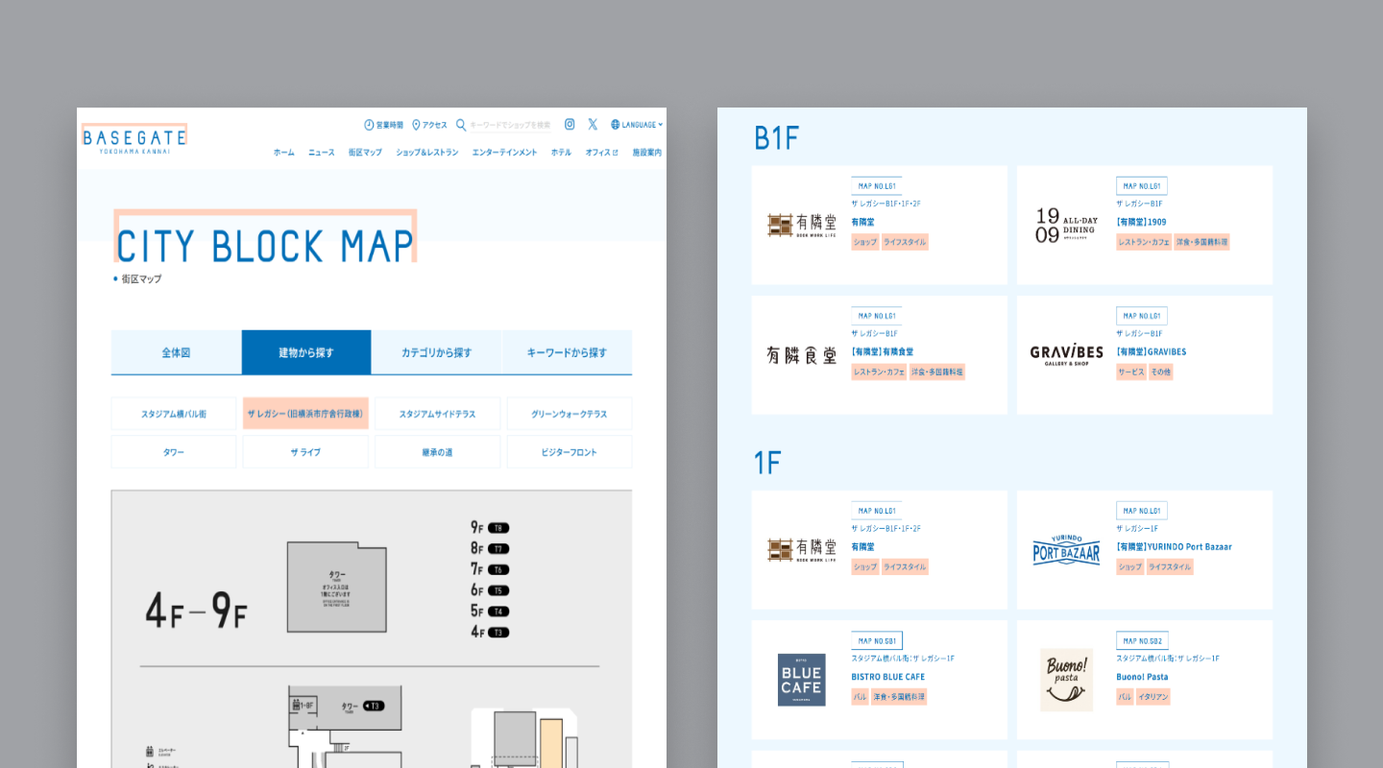Open the LANGUAGE dropdown
The image size is (1383, 768).
click(637, 125)
